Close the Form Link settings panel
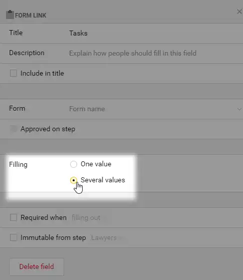This screenshot has width=243, height=280. coord(239,12)
